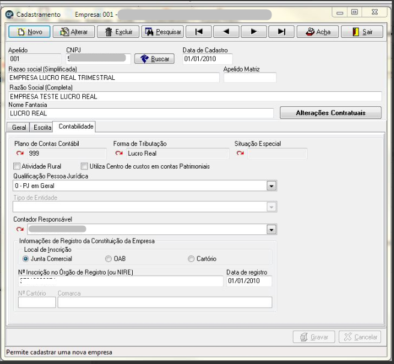Click the Data de registro field

point(249,281)
